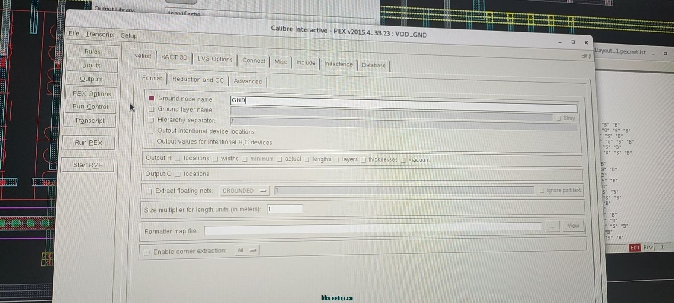Enable Output intentional device locations checkbox
Viewport: 674px width, 303px height.
151,131
